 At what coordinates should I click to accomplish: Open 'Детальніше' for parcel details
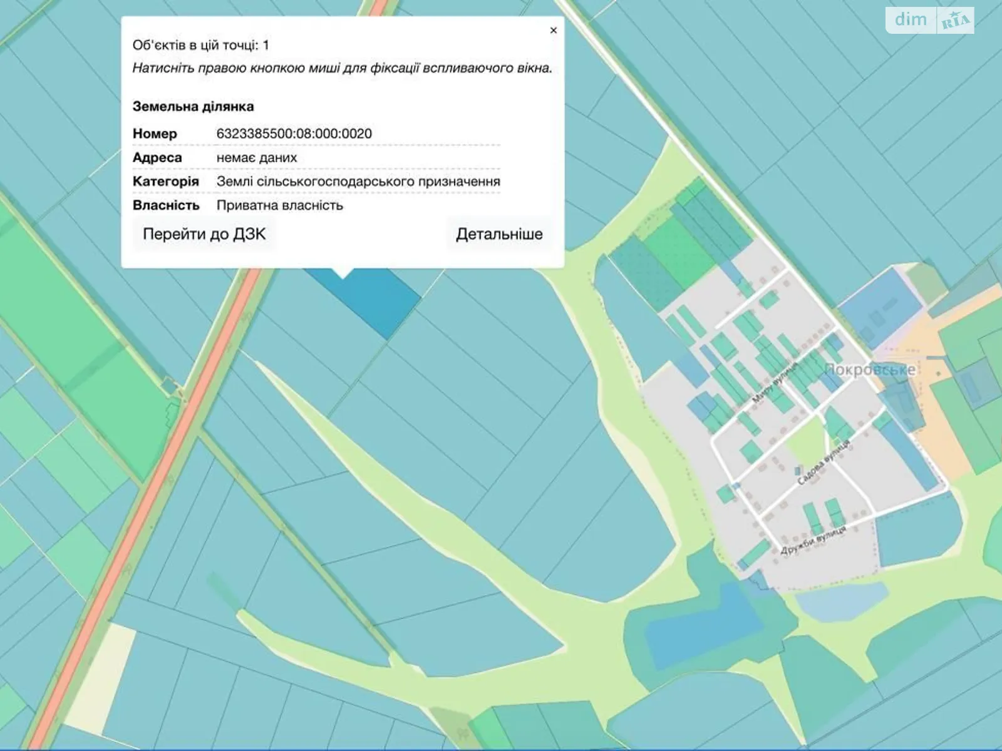(499, 234)
